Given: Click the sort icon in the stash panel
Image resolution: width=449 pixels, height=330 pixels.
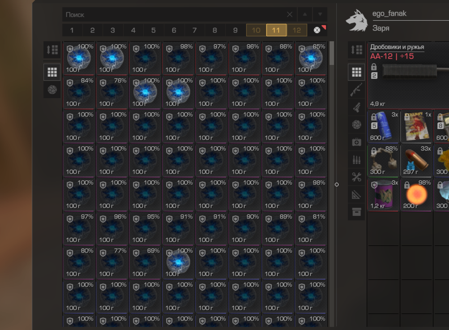Looking at the screenshot, I should click(52, 50).
